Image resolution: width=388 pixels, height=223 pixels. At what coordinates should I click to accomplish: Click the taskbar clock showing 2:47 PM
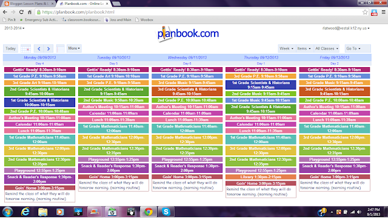pyautogui.click(x=373, y=212)
